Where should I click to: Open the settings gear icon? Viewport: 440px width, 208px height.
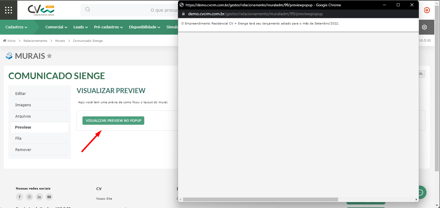tap(424, 27)
